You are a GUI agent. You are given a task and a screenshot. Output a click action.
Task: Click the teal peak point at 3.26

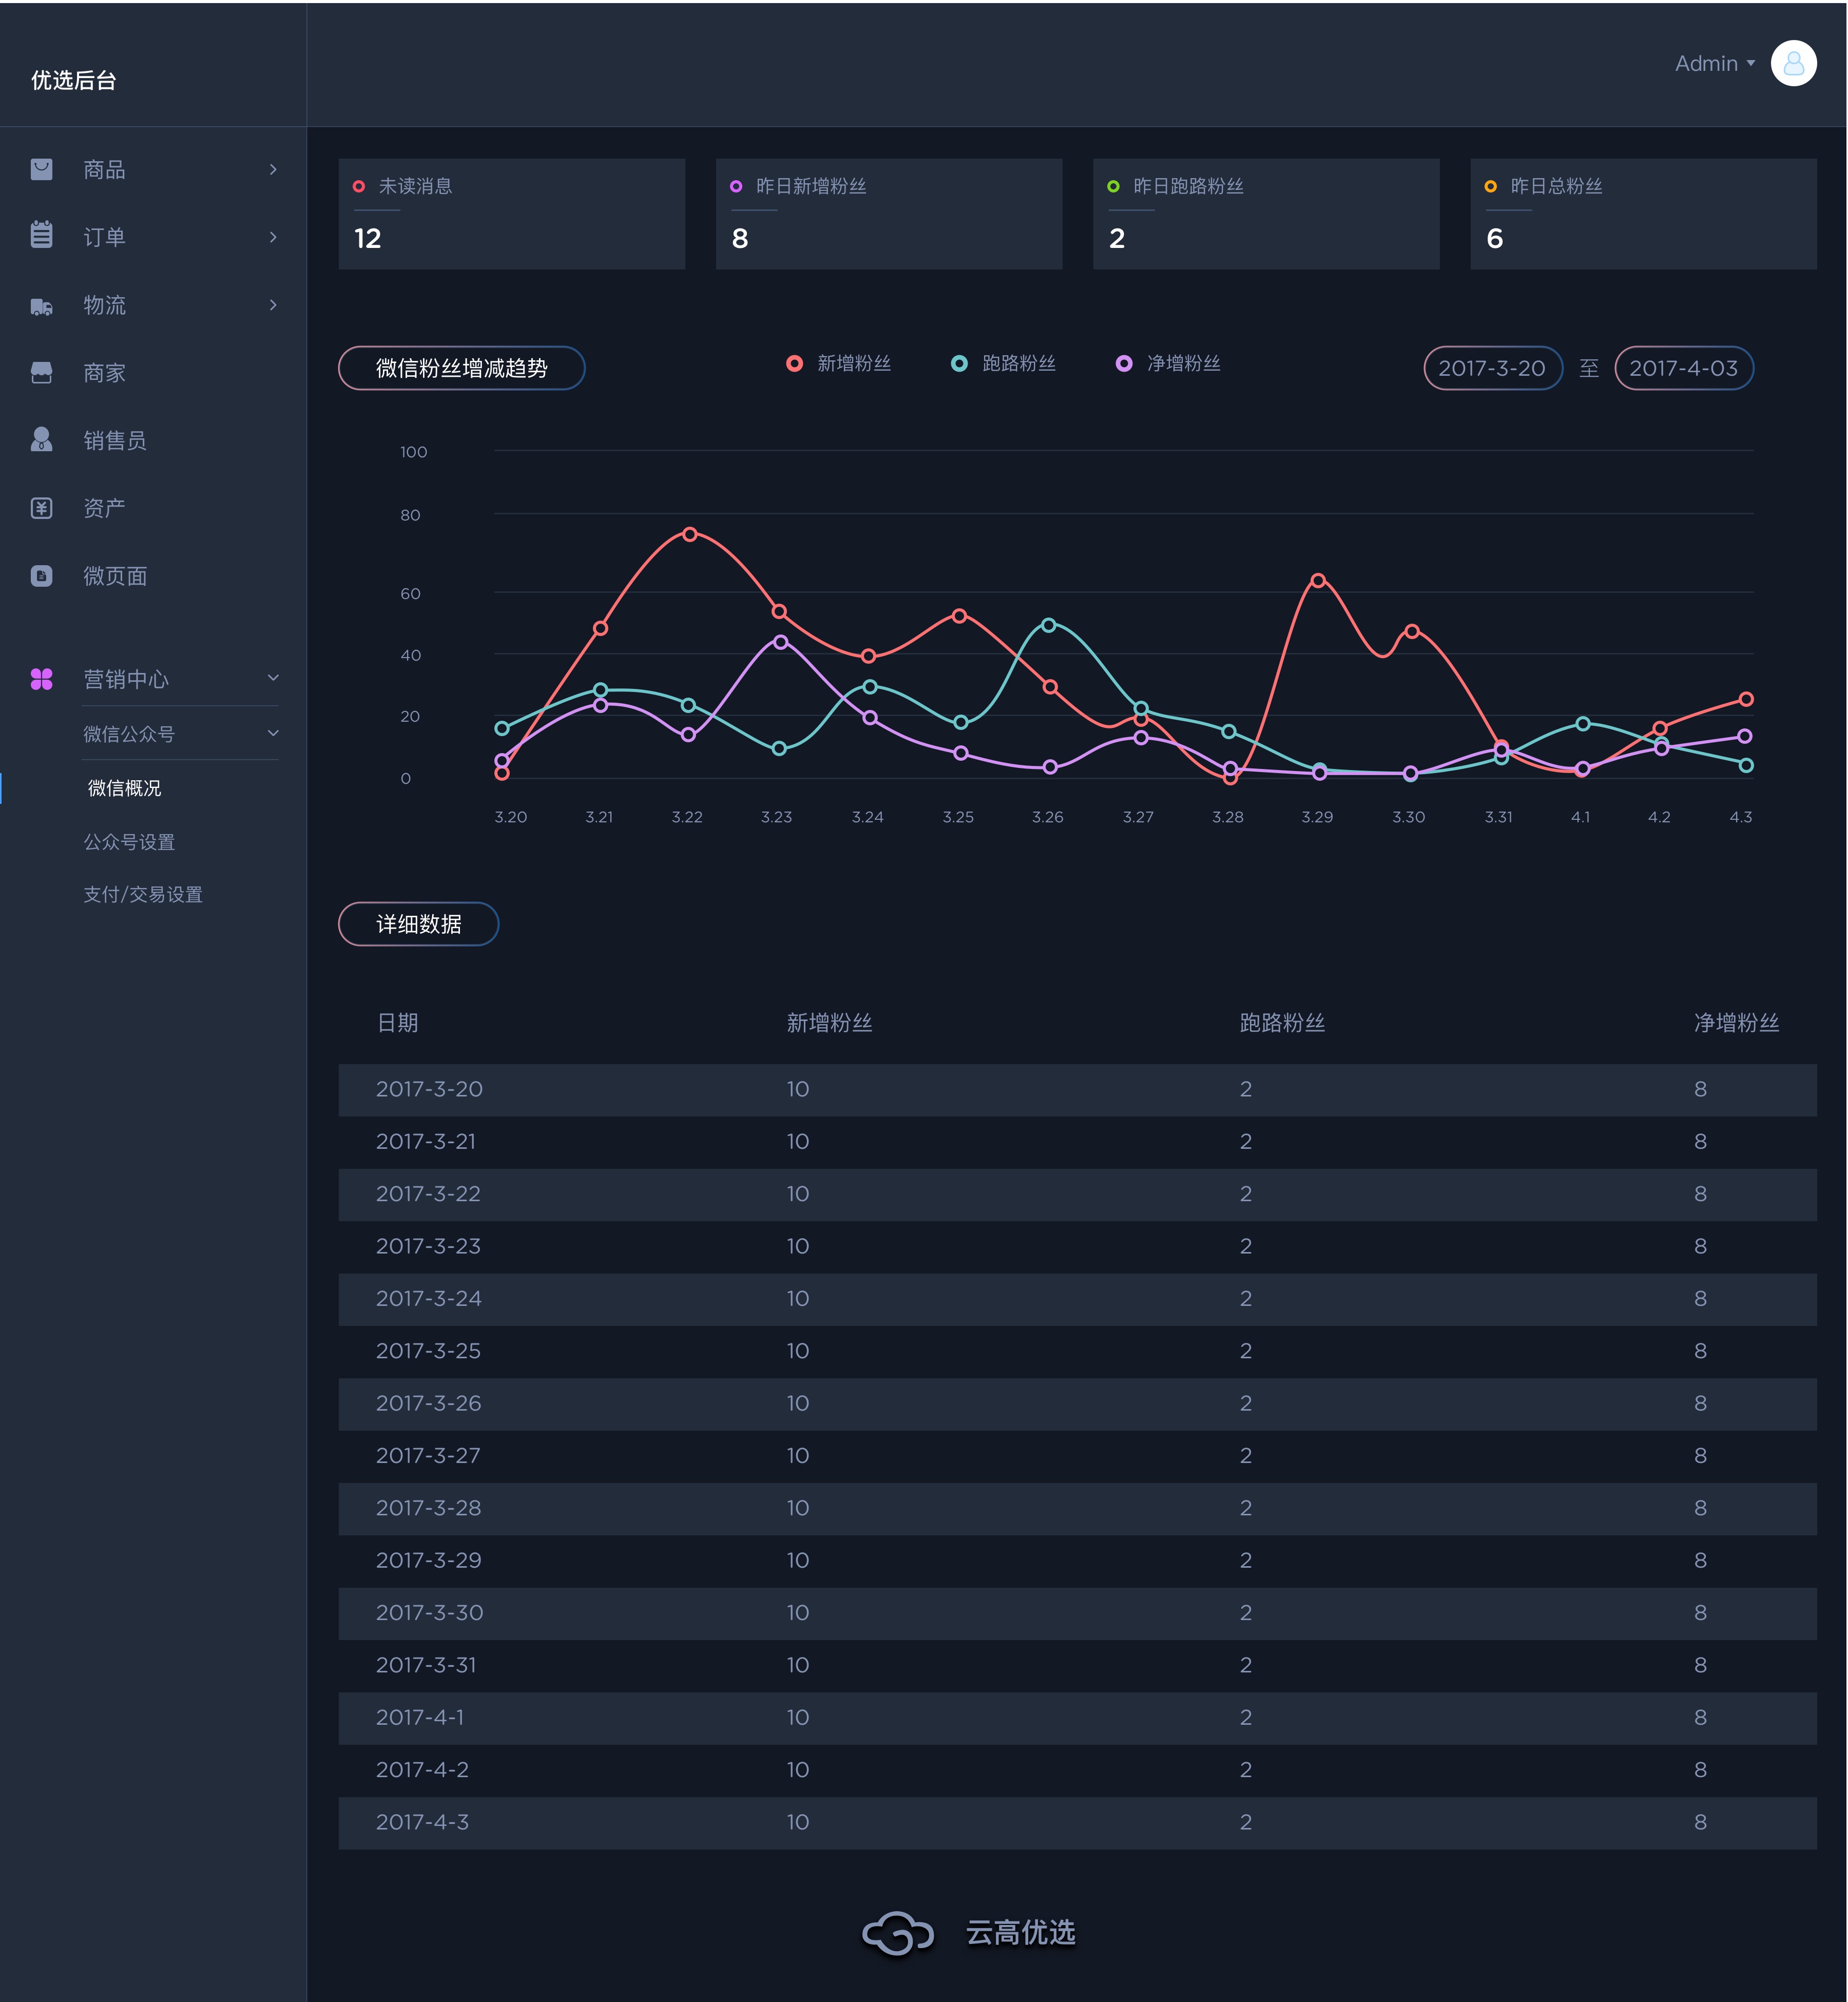[1048, 625]
